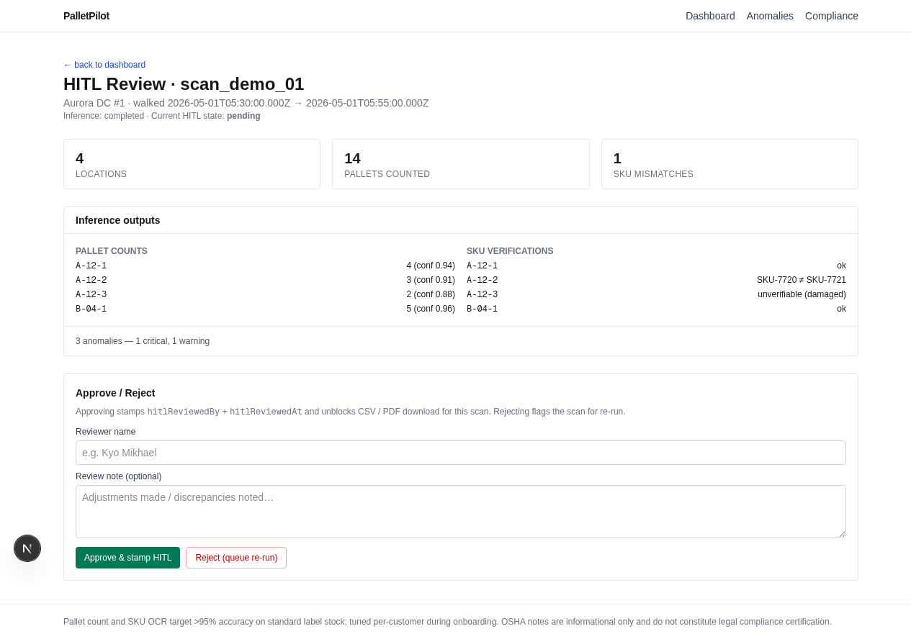Viewport: 911px width, 639px height.
Task: Click the Aurora DC #1 walked timestamp line
Action: (246, 103)
